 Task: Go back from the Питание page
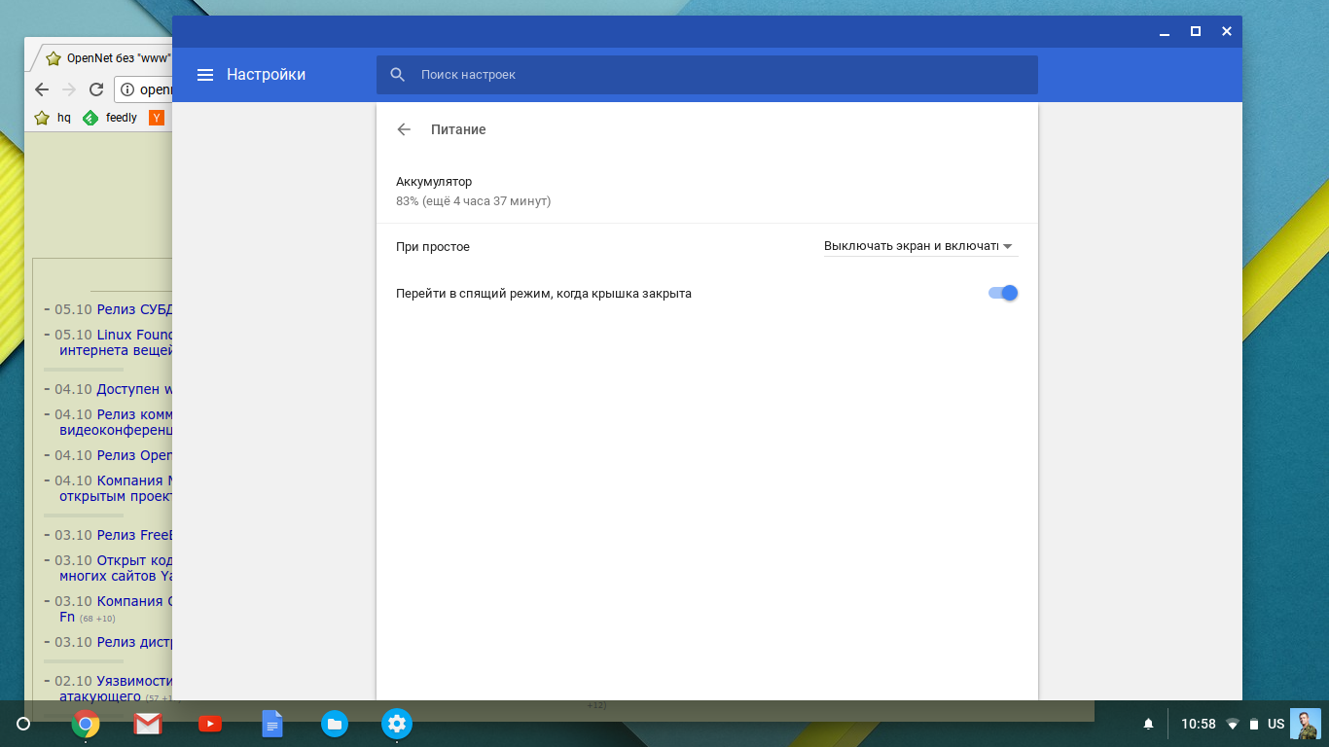404,129
